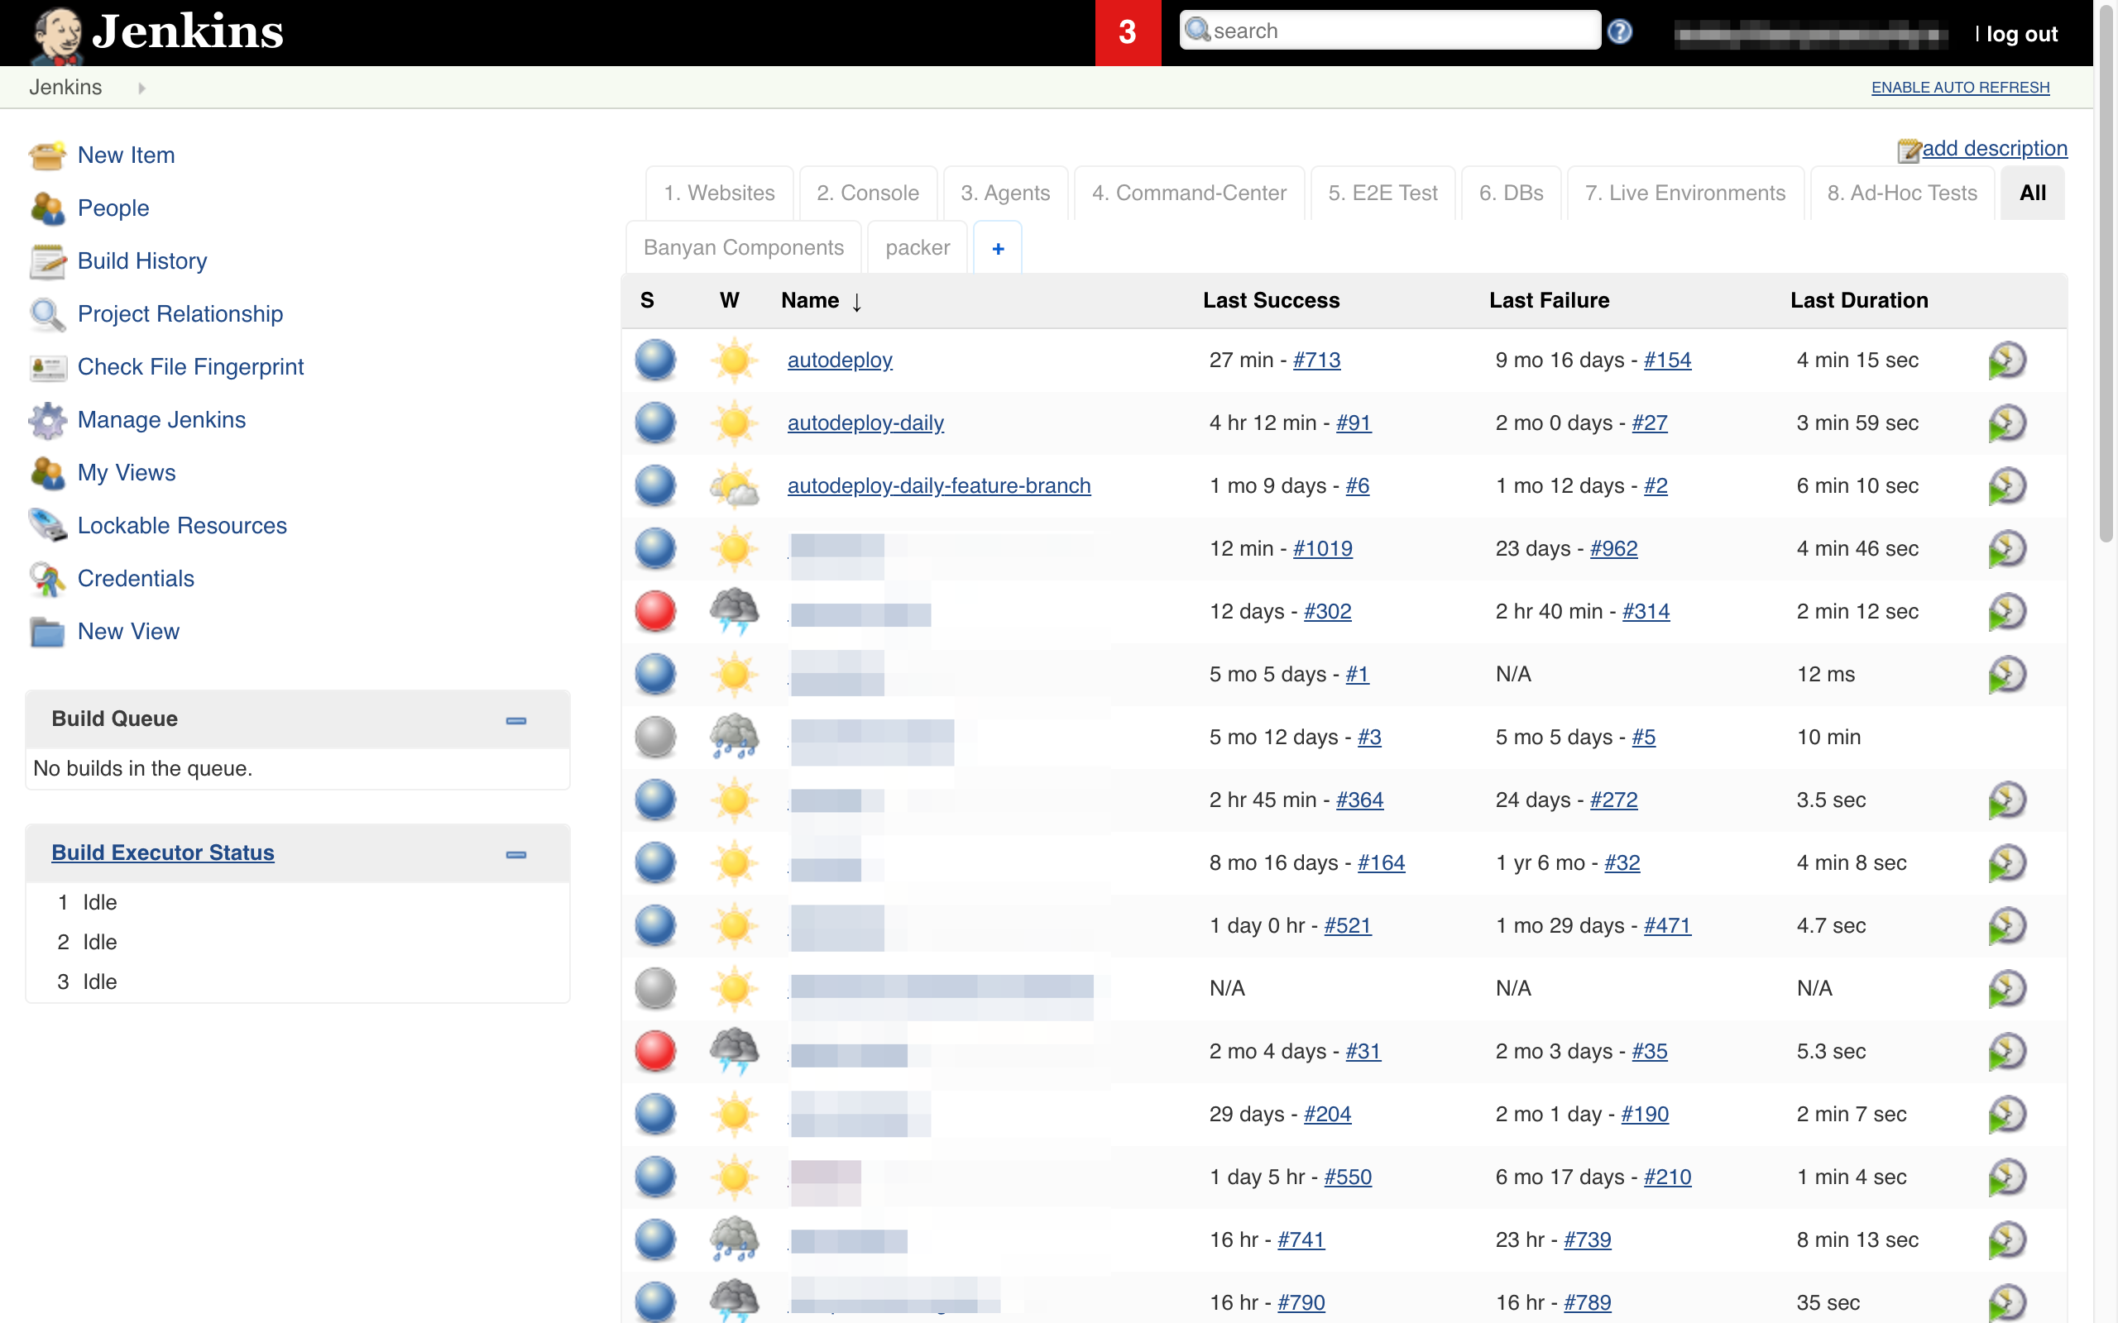Viewport: 2118px width, 1323px height.
Task: Schedule a build for autodeploy
Action: coord(2007,361)
